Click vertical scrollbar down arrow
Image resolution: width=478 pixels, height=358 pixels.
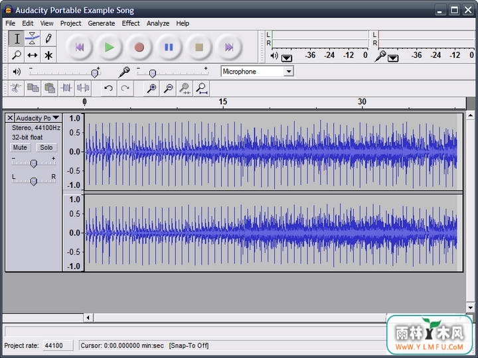tap(471, 308)
